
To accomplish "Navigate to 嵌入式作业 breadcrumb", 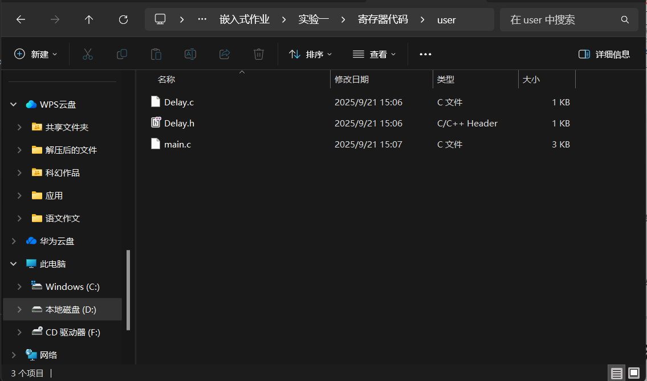I will coord(245,19).
